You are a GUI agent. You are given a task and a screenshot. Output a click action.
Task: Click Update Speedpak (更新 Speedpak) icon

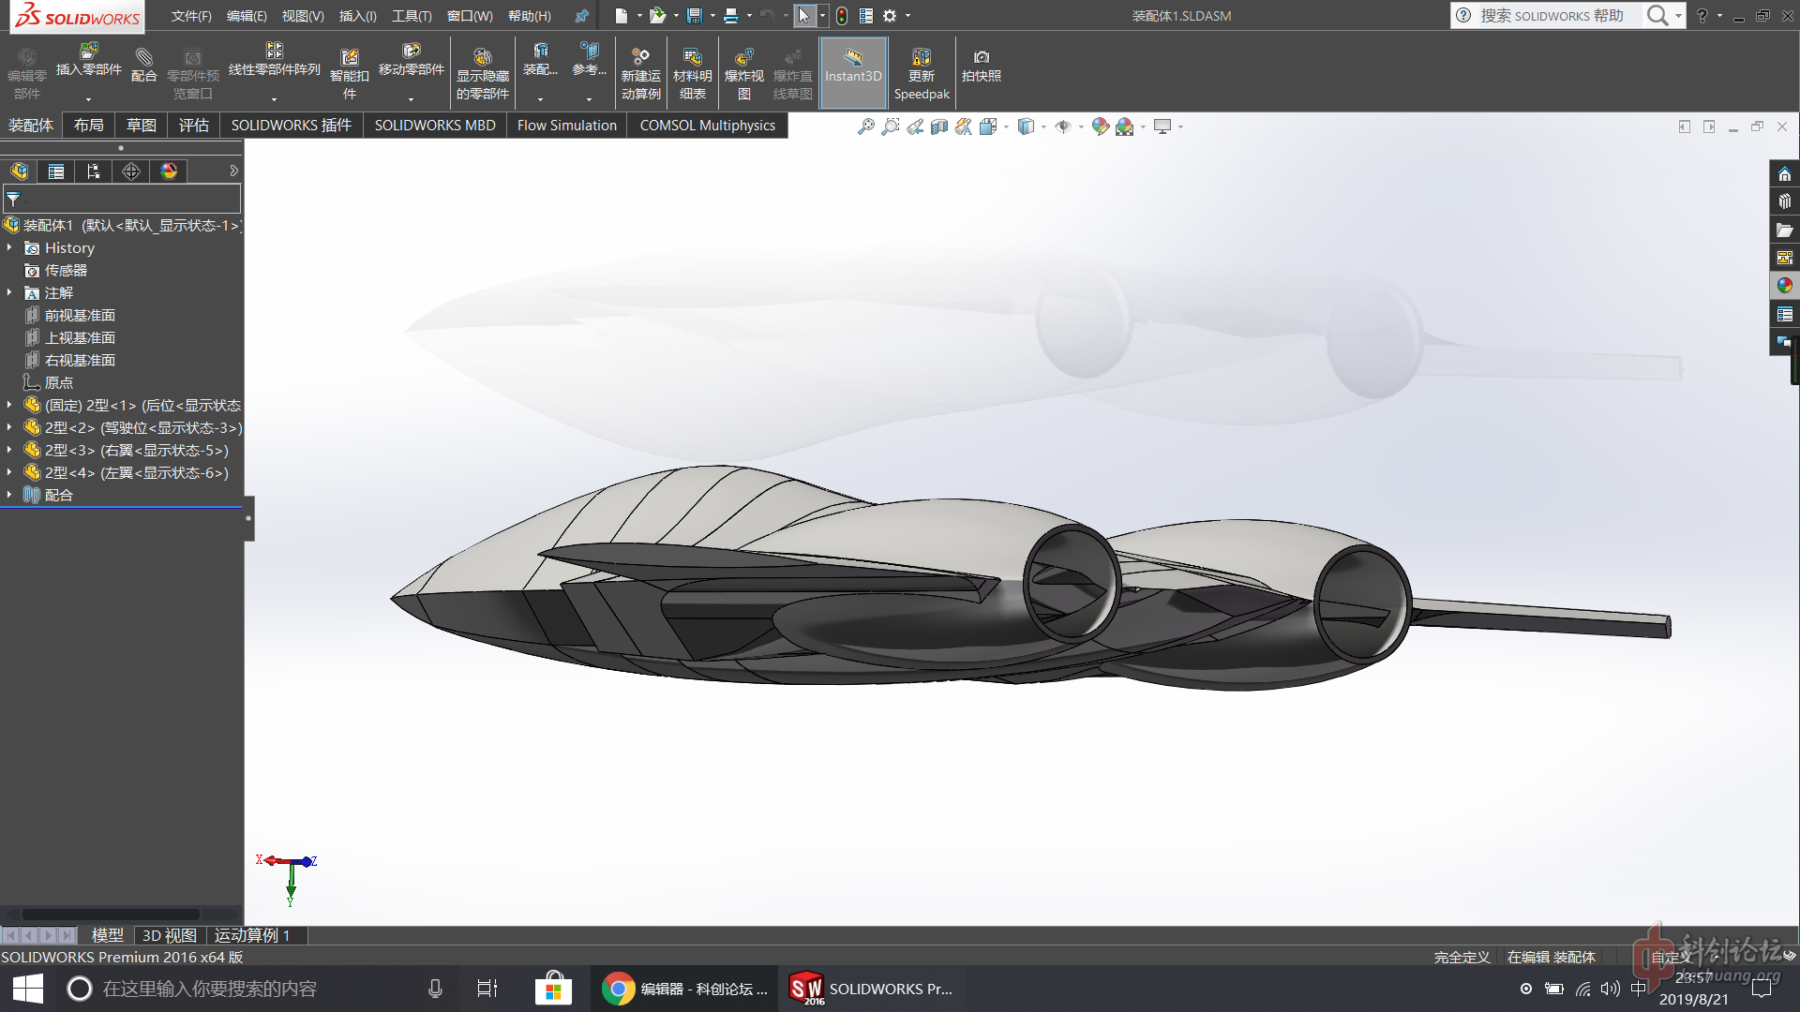click(x=921, y=73)
